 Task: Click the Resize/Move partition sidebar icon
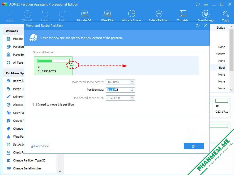[8, 81]
